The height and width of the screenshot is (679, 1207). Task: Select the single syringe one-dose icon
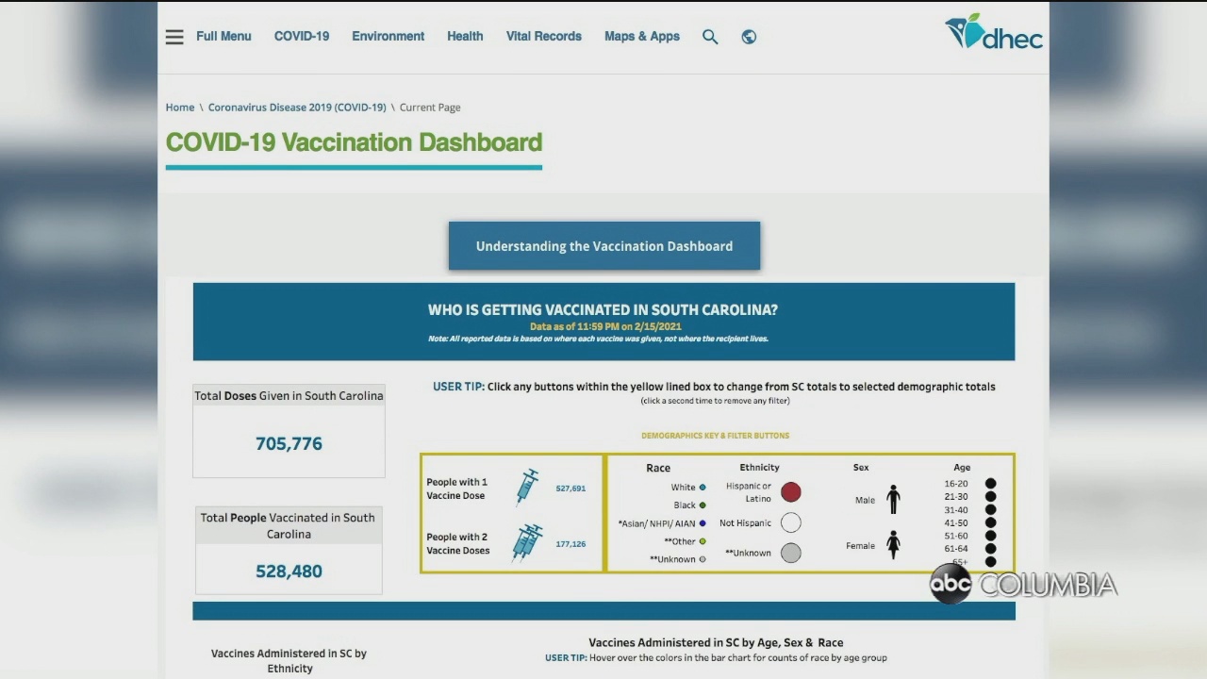[x=526, y=488]
